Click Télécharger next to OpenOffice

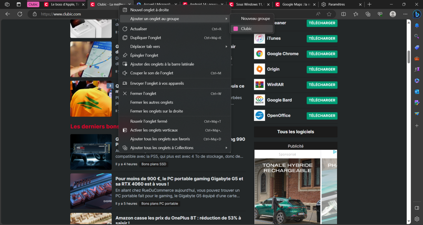point(322,116)
